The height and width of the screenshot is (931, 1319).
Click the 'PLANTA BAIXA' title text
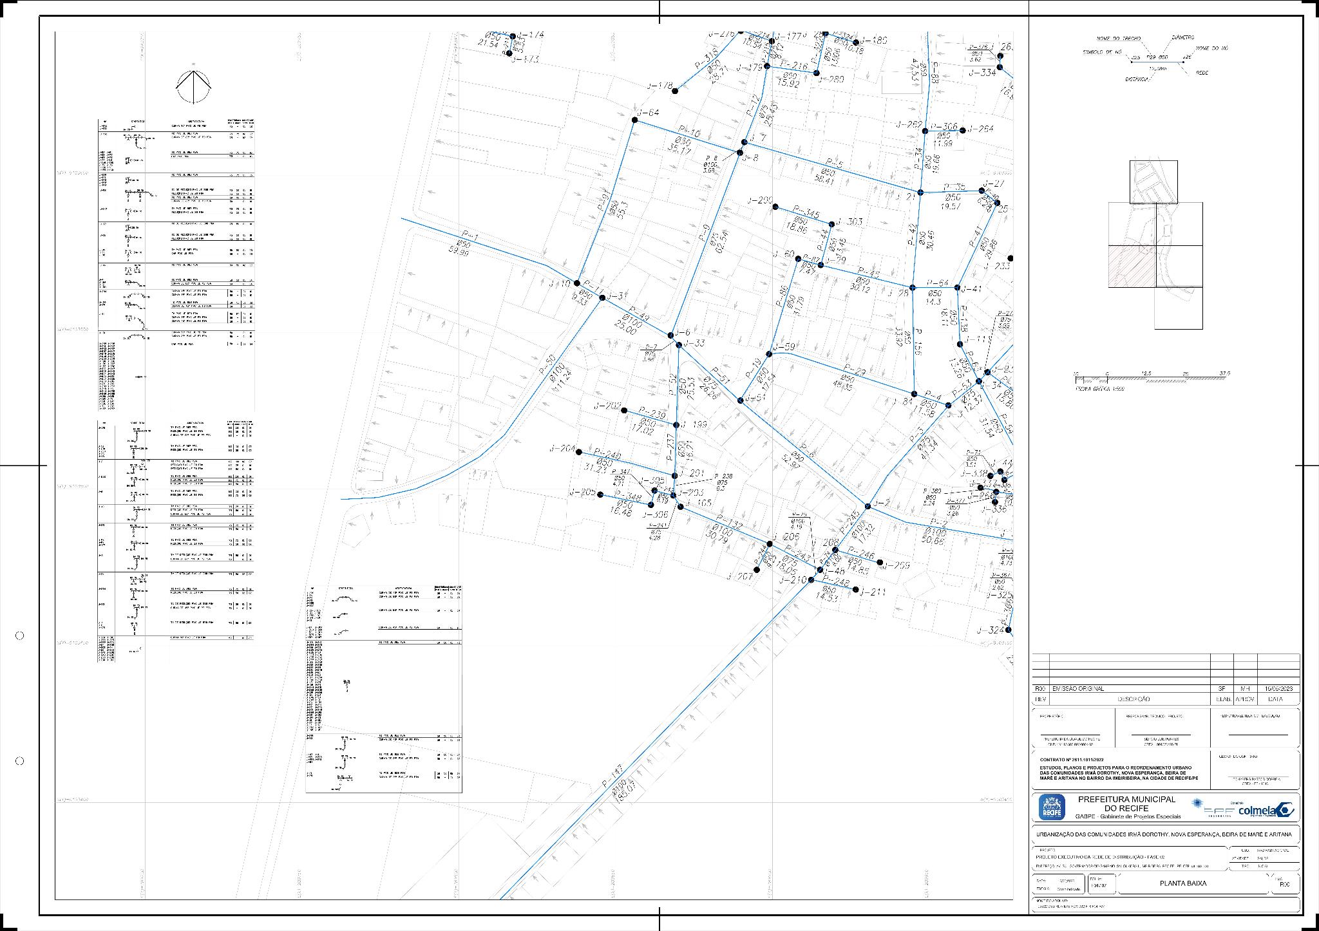coord(1182,883)
